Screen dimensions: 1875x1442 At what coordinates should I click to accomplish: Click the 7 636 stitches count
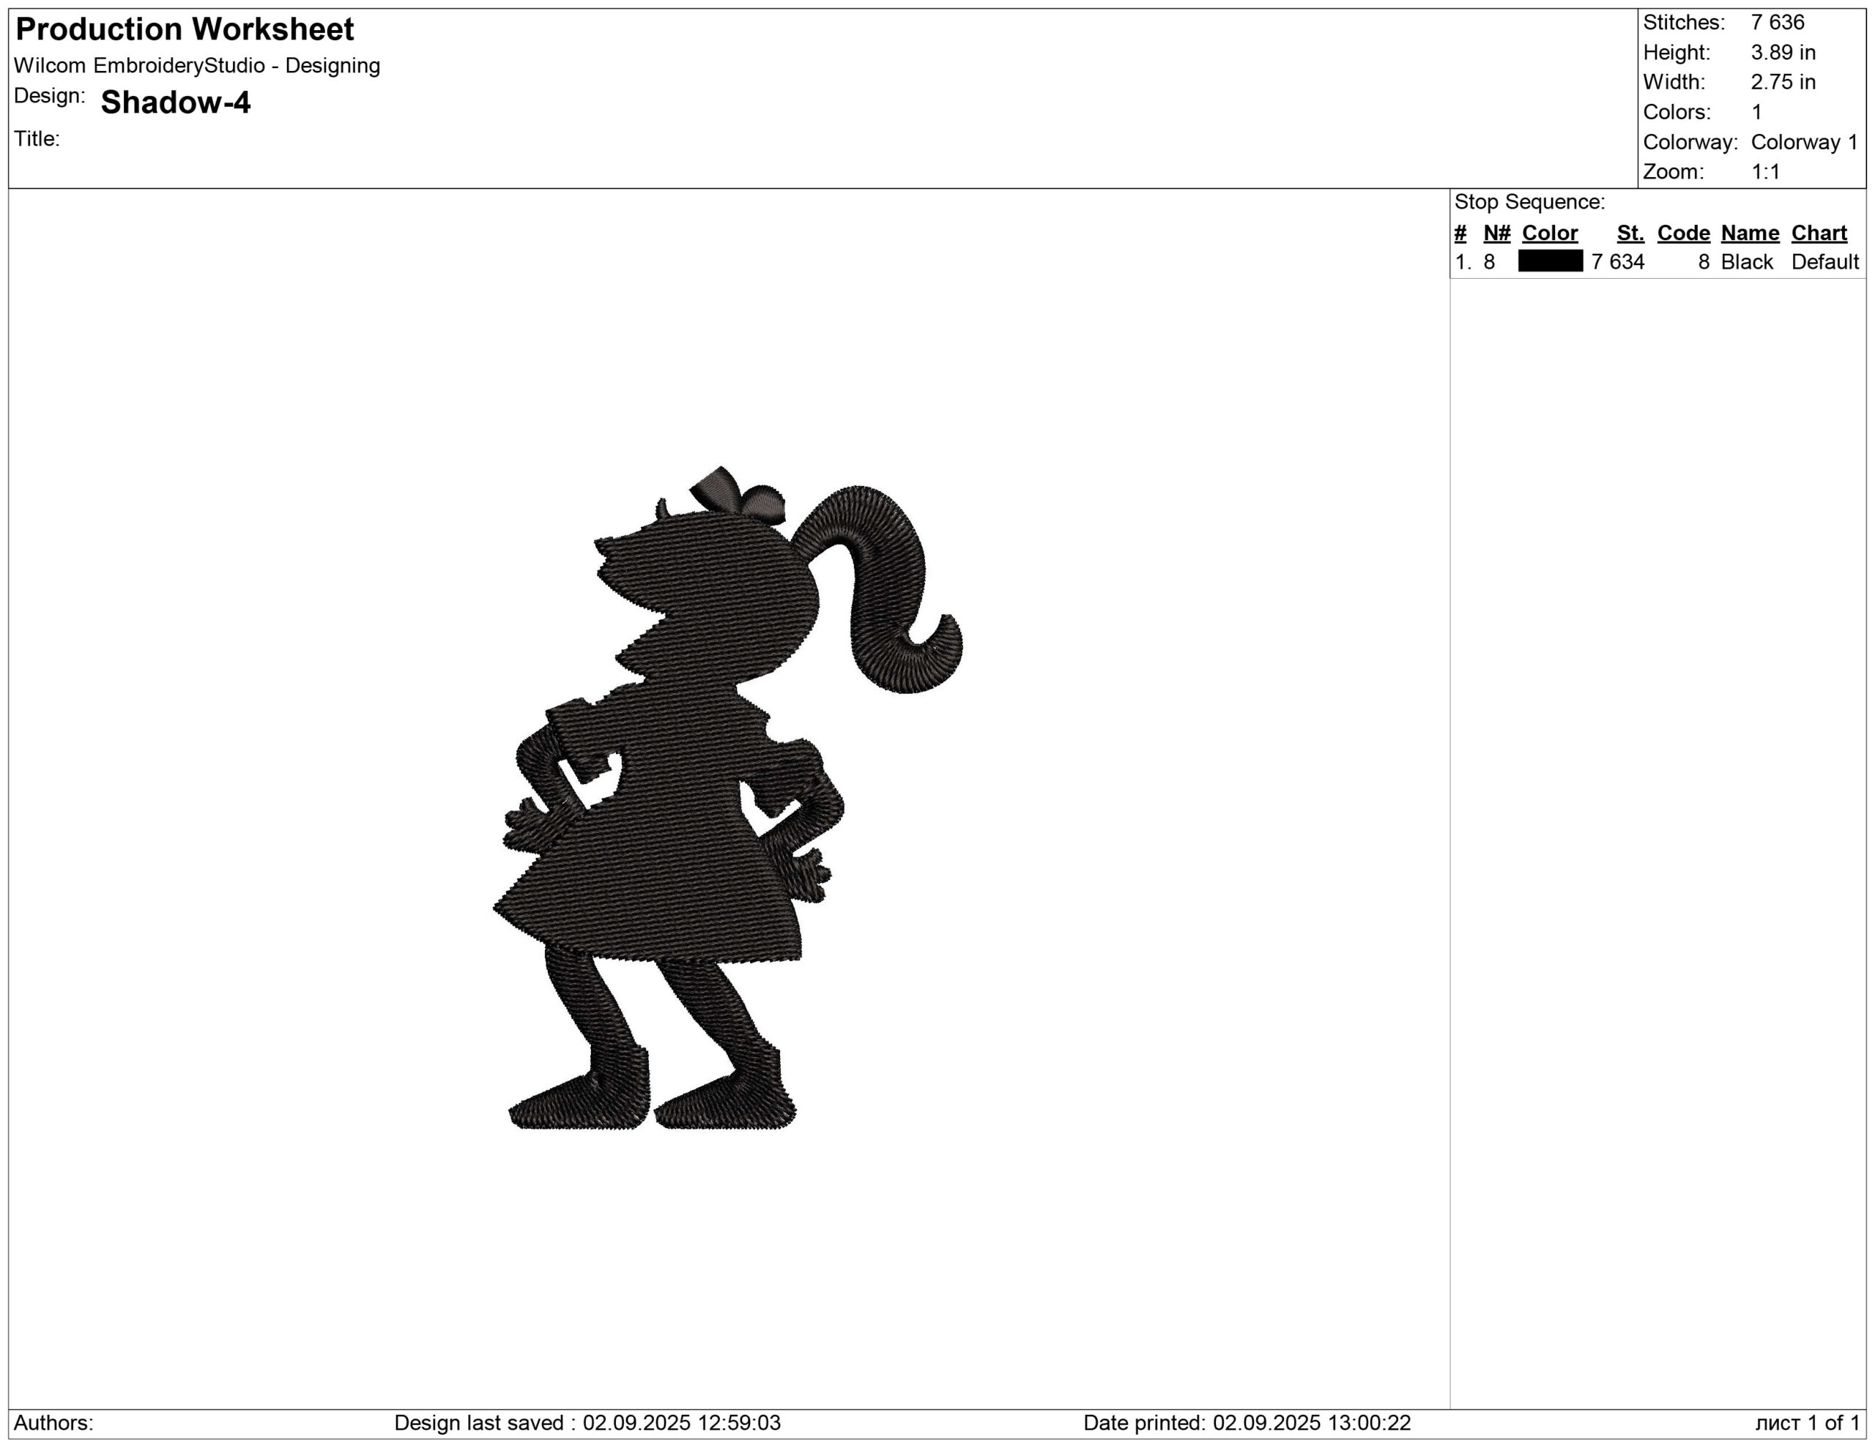pyautogui.click(x=1777, y=22)
